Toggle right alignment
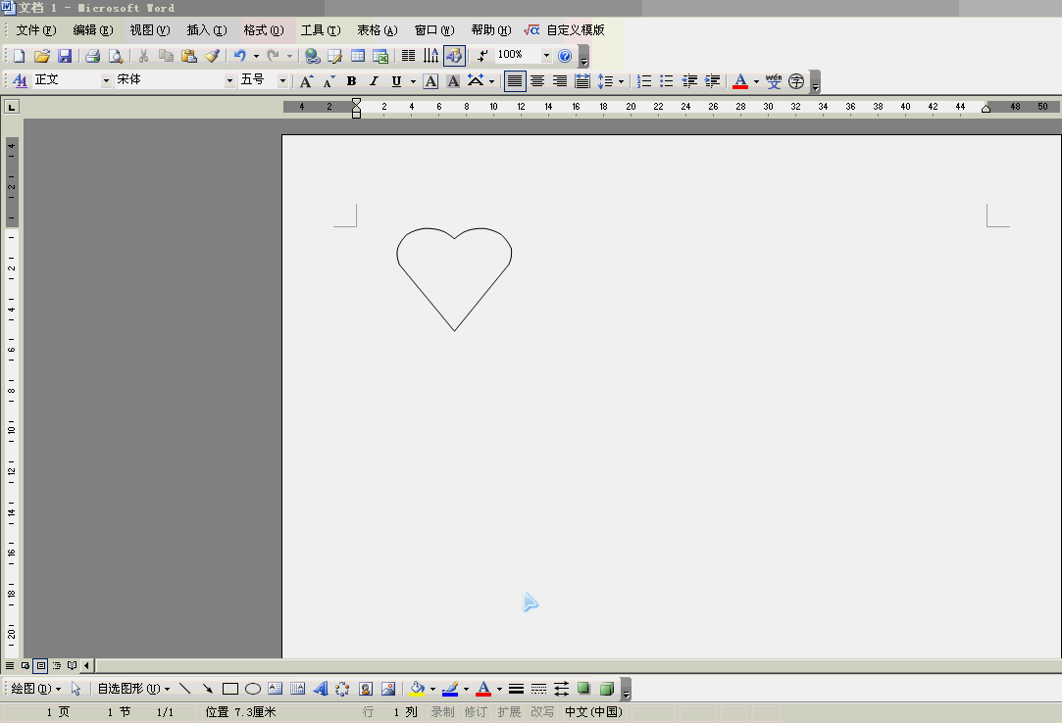This screenshot has width=1062, height=723. [560, 81]
